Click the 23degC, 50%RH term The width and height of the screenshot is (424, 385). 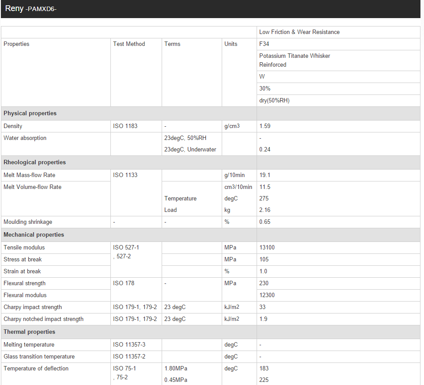[x=185, y=138]
